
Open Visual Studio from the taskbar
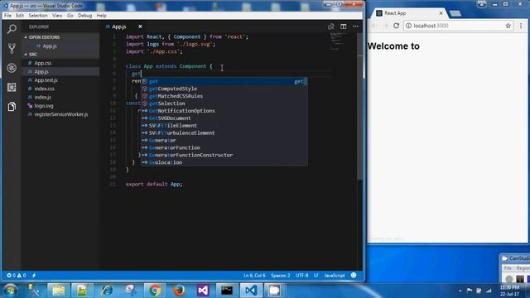pos(203,291)
